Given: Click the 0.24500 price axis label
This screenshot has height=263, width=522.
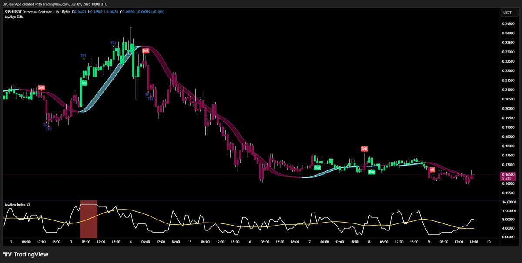Looking at the screenshot, I should (509, 24).
